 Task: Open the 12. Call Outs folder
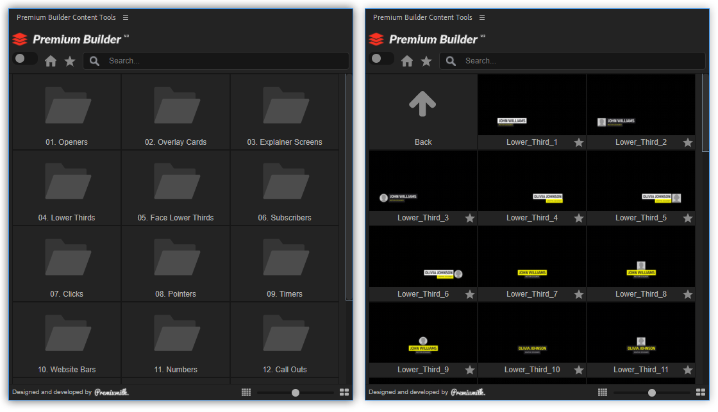285,340
